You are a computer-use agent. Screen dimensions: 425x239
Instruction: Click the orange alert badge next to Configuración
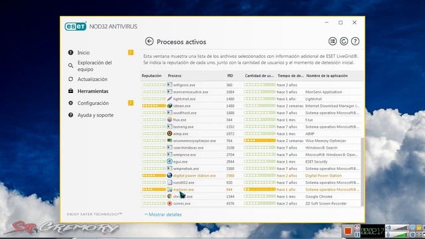pyautogui.click(x=131, y=103)
